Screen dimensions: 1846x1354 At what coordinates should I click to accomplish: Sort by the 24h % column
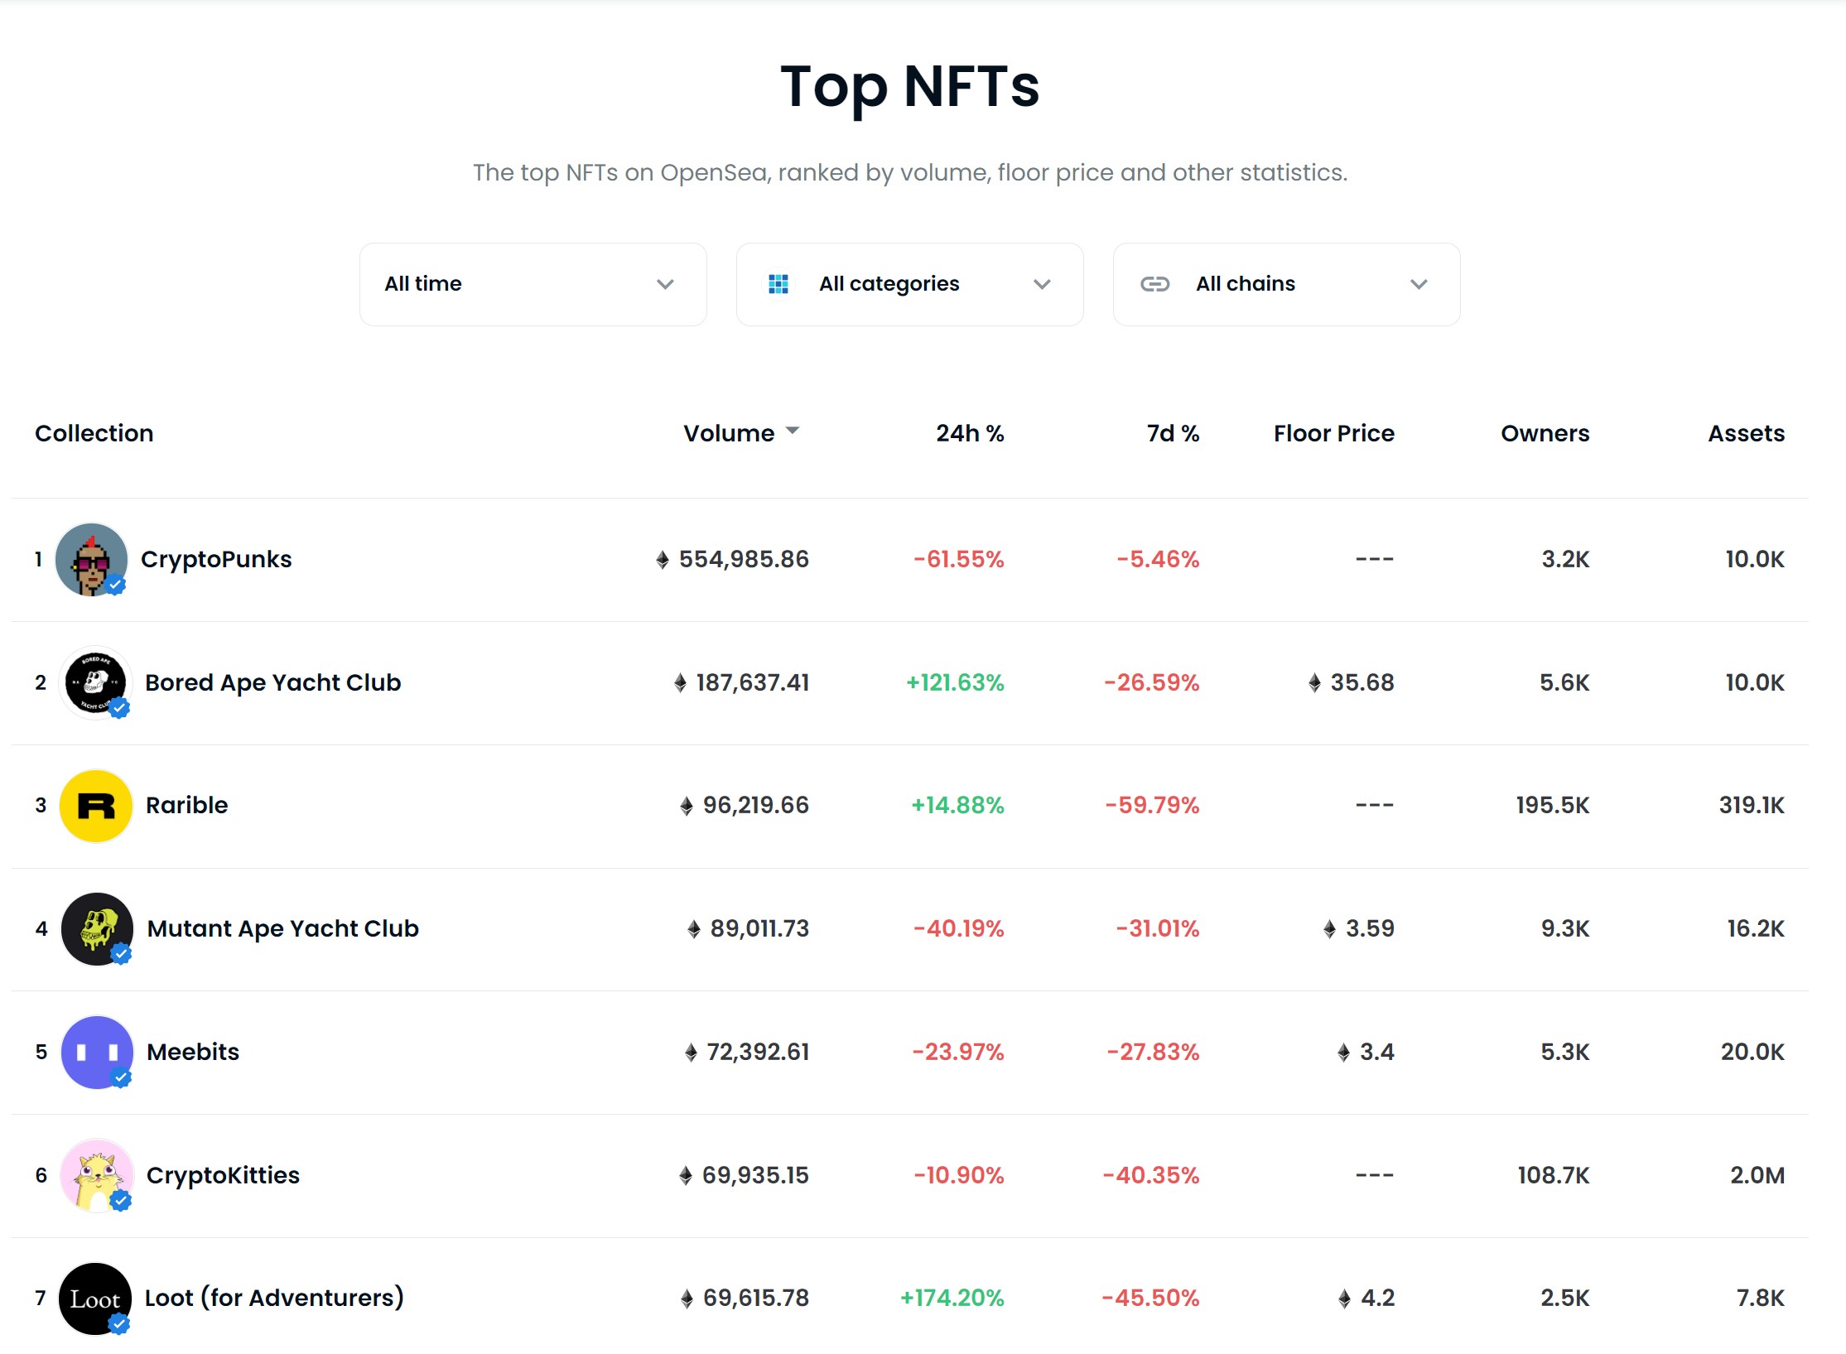[x=970, y=433]
